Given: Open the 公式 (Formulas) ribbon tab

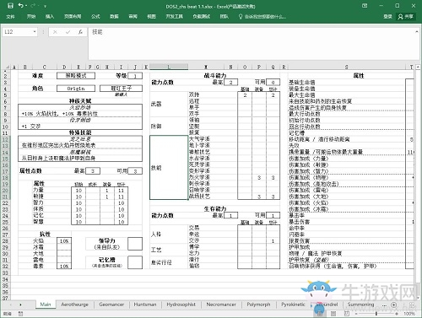Looking at the screenshot, I should pyautogui.click(x=95, y=17).
